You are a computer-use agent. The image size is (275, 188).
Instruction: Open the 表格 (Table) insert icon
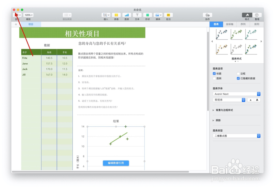116,15
